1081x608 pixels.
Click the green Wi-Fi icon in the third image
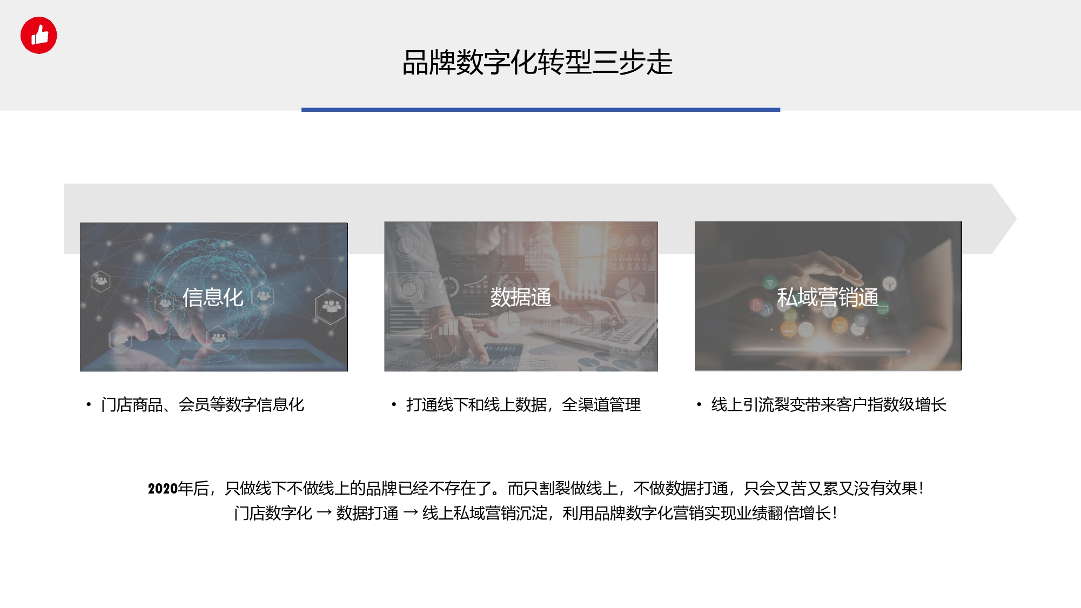pos(770,282)
